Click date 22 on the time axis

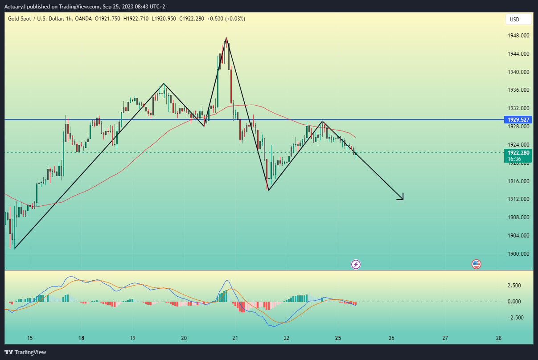[x=287, y=338]
